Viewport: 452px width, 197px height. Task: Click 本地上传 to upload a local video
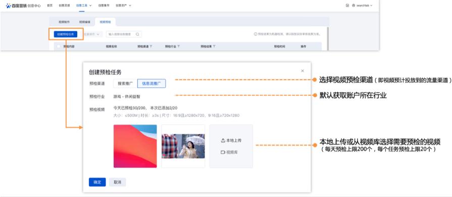coord(231,141)
